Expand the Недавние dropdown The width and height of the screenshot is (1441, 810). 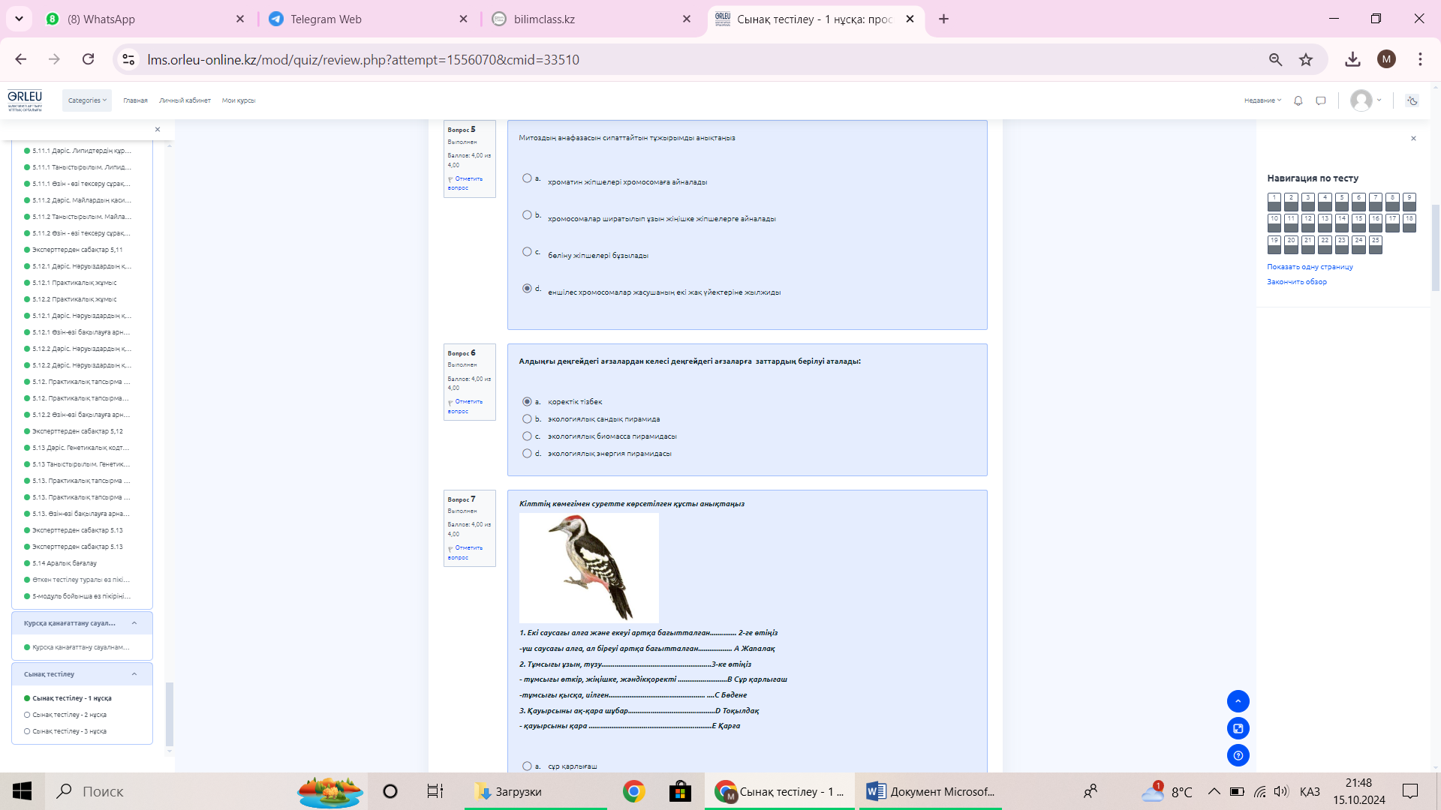point(1262,100)
